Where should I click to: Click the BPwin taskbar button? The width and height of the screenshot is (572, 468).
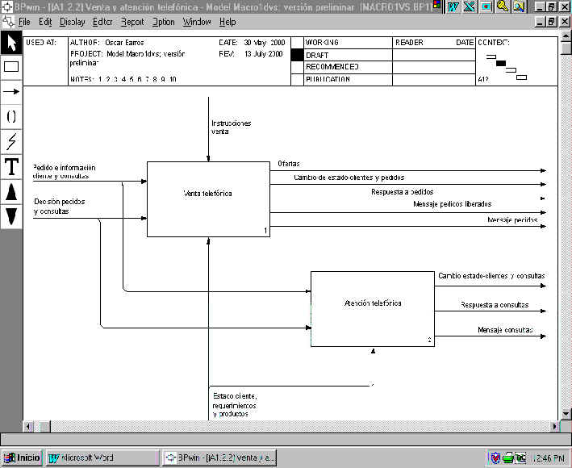219,458
